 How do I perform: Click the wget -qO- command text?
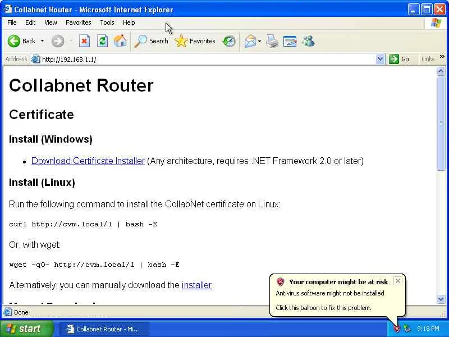[x=94, y=265]
